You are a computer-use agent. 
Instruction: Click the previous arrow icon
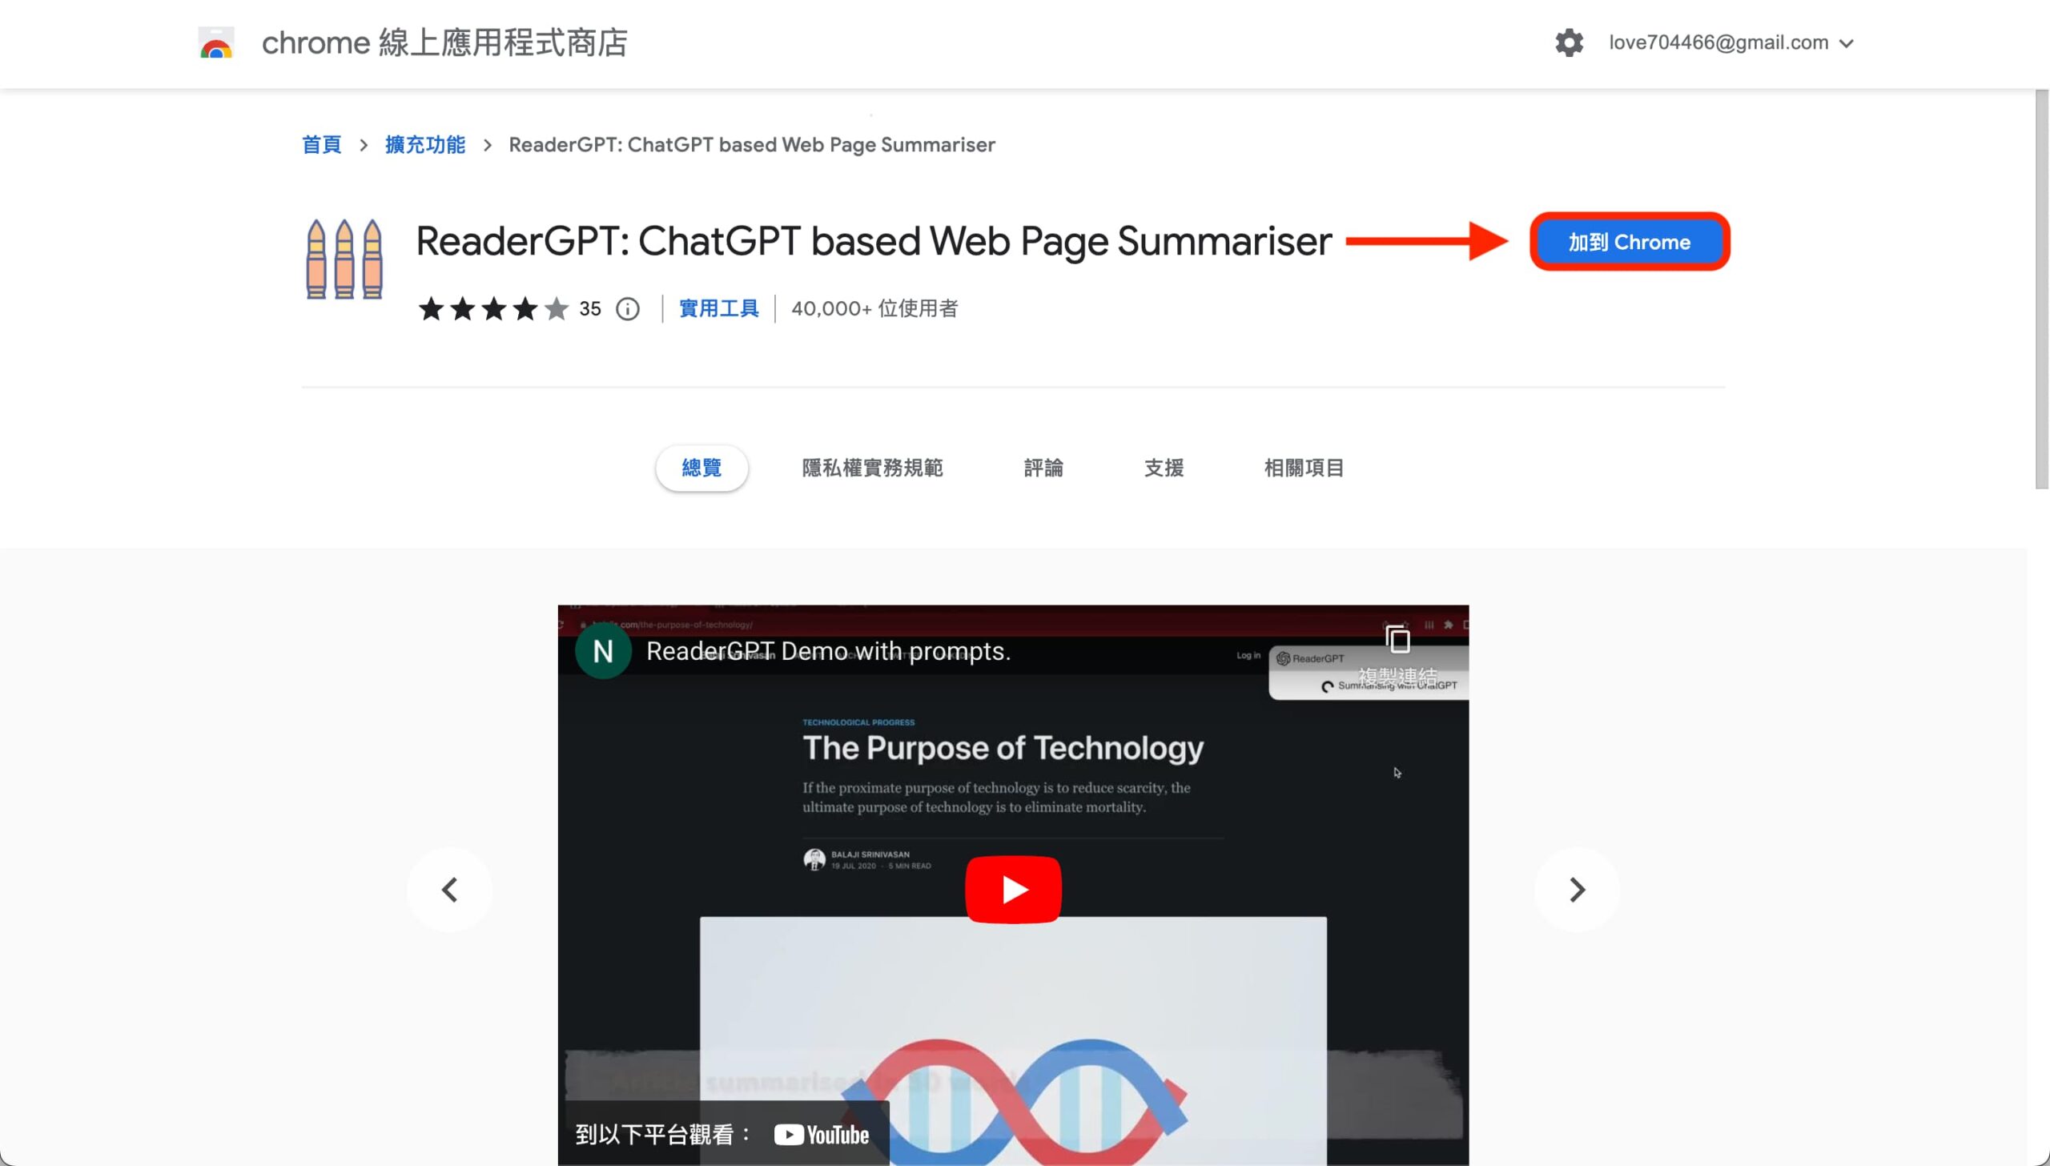[x=449, y=889]
